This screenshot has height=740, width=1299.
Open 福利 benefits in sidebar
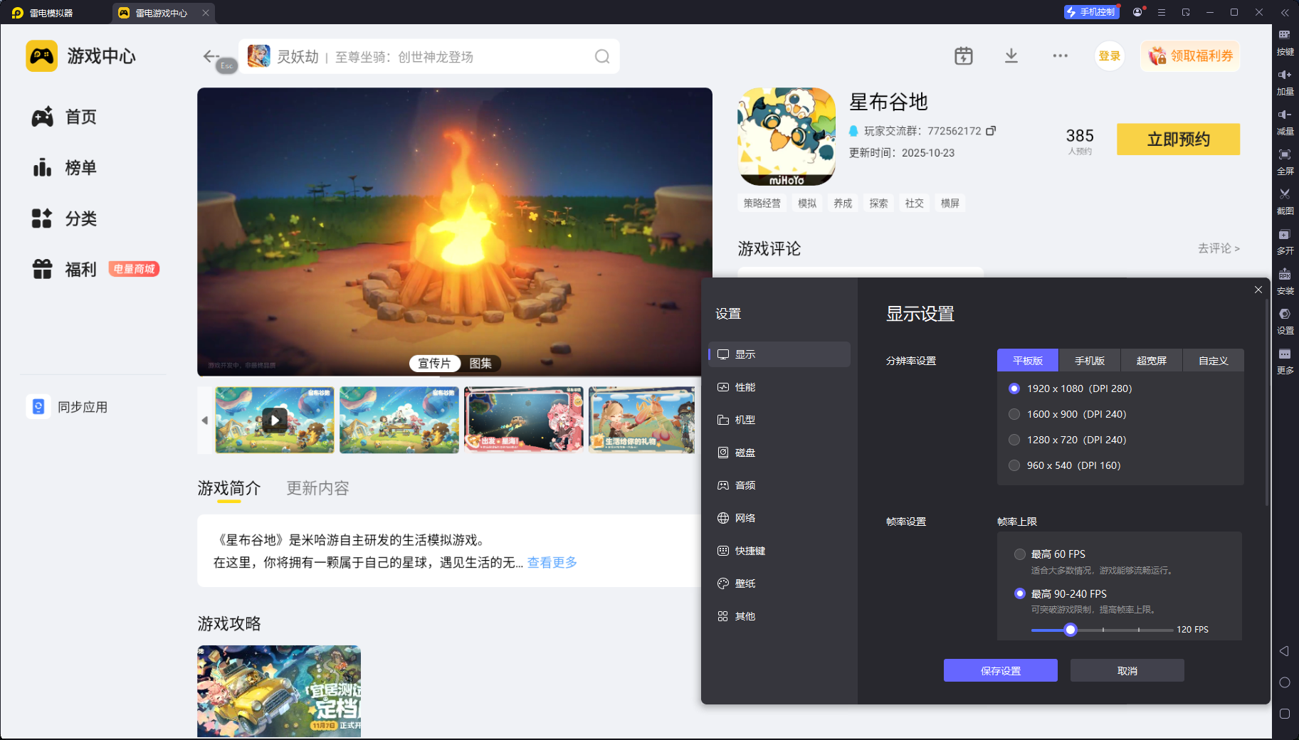(64, 269)
